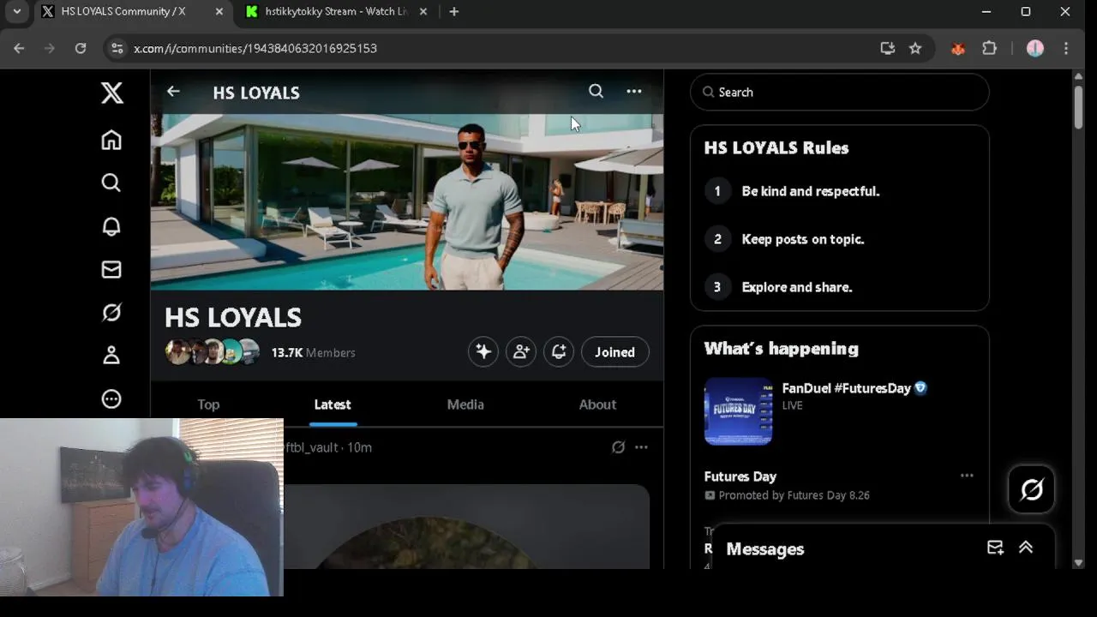This screenshot has width=1097, height=617.
Task: Go back with HS LOYALS arrow
Action: (x=173, y=91)
